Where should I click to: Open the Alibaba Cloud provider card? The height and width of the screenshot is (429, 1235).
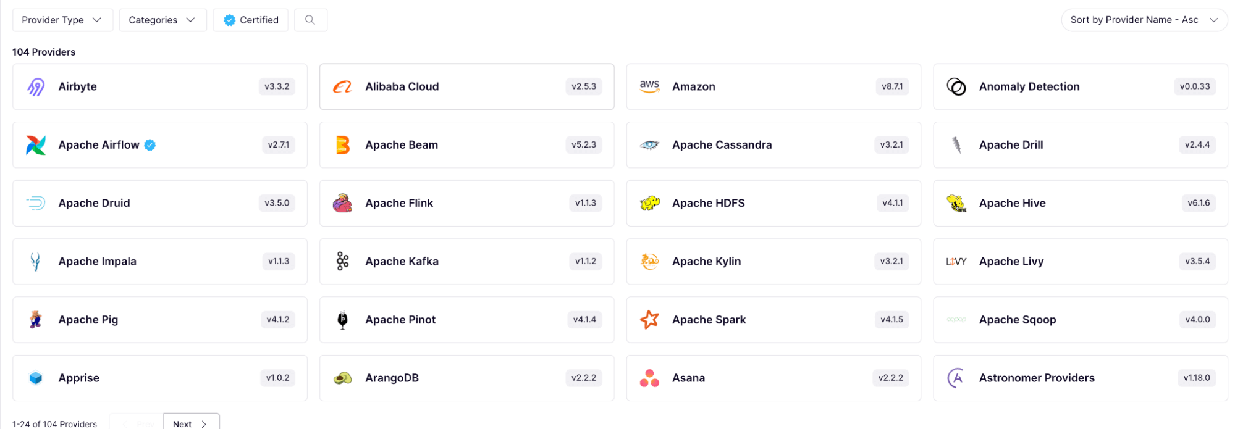466,86
